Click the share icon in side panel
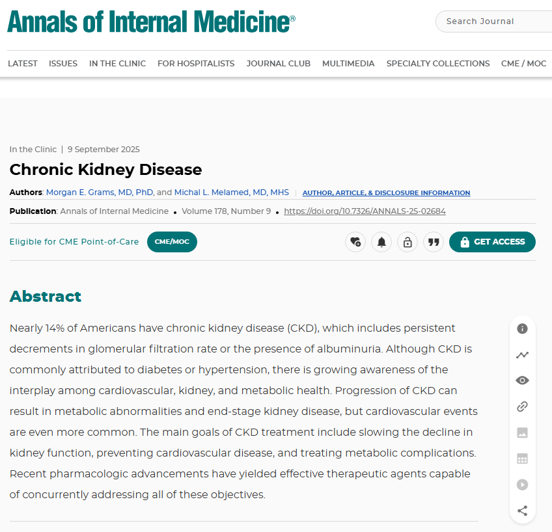 [523, 511]
